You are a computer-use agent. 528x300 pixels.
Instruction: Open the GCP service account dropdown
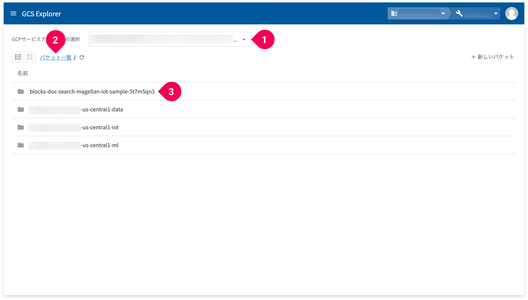coord(170,39)
